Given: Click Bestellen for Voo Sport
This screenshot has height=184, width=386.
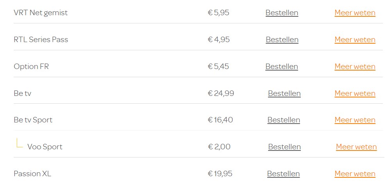Looking at the screenshot, I should 284,147.
